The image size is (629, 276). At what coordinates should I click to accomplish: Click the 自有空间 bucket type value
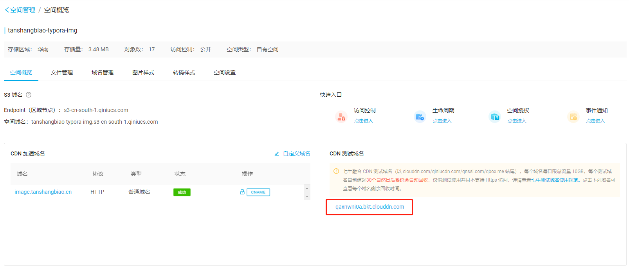pos(268,49)
